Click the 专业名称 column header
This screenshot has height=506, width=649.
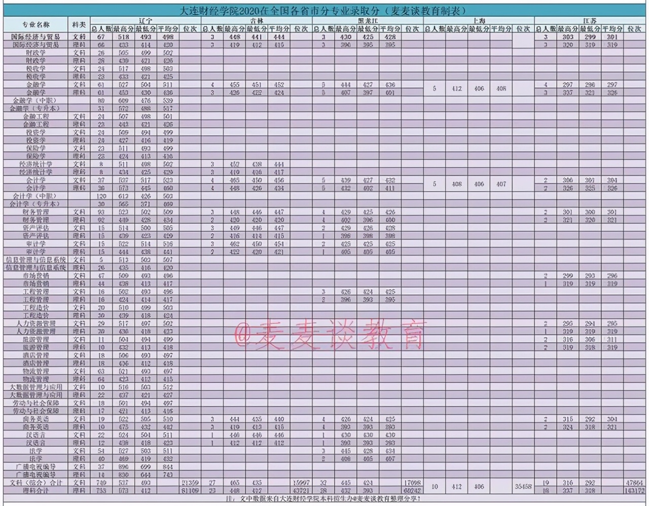click(36, 25)
